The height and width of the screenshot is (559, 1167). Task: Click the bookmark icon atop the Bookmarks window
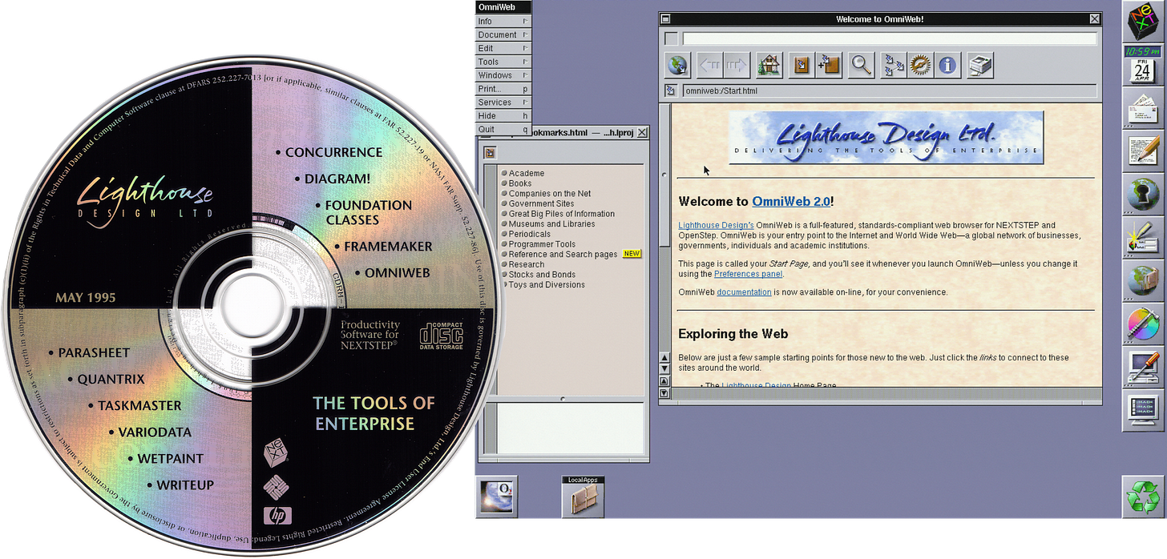point(490,152)
